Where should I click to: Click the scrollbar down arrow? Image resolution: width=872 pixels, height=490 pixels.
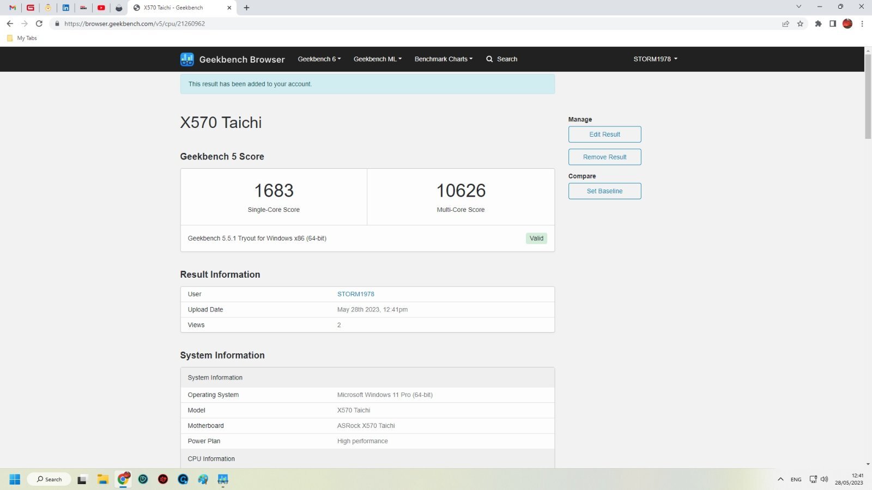click(868, 464)
